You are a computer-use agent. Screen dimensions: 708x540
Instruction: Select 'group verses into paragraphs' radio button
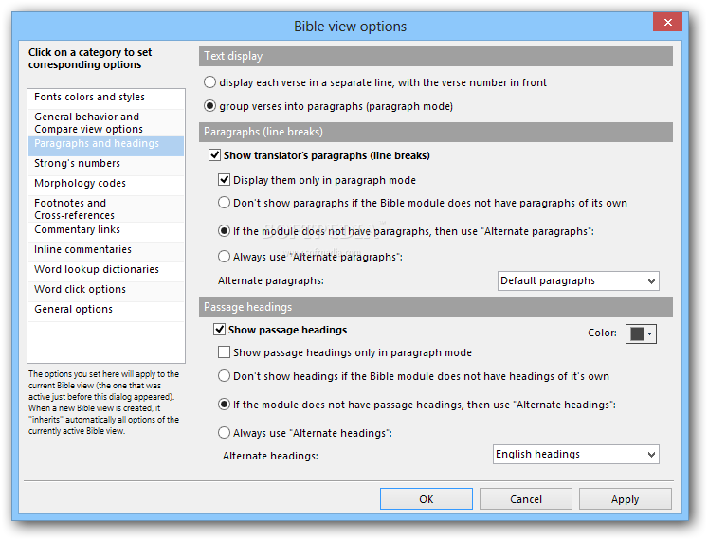coord(209,106)
